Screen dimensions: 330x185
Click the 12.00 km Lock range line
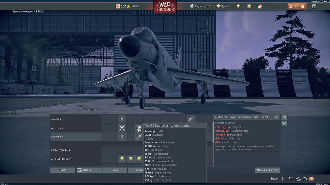point(156,146)
